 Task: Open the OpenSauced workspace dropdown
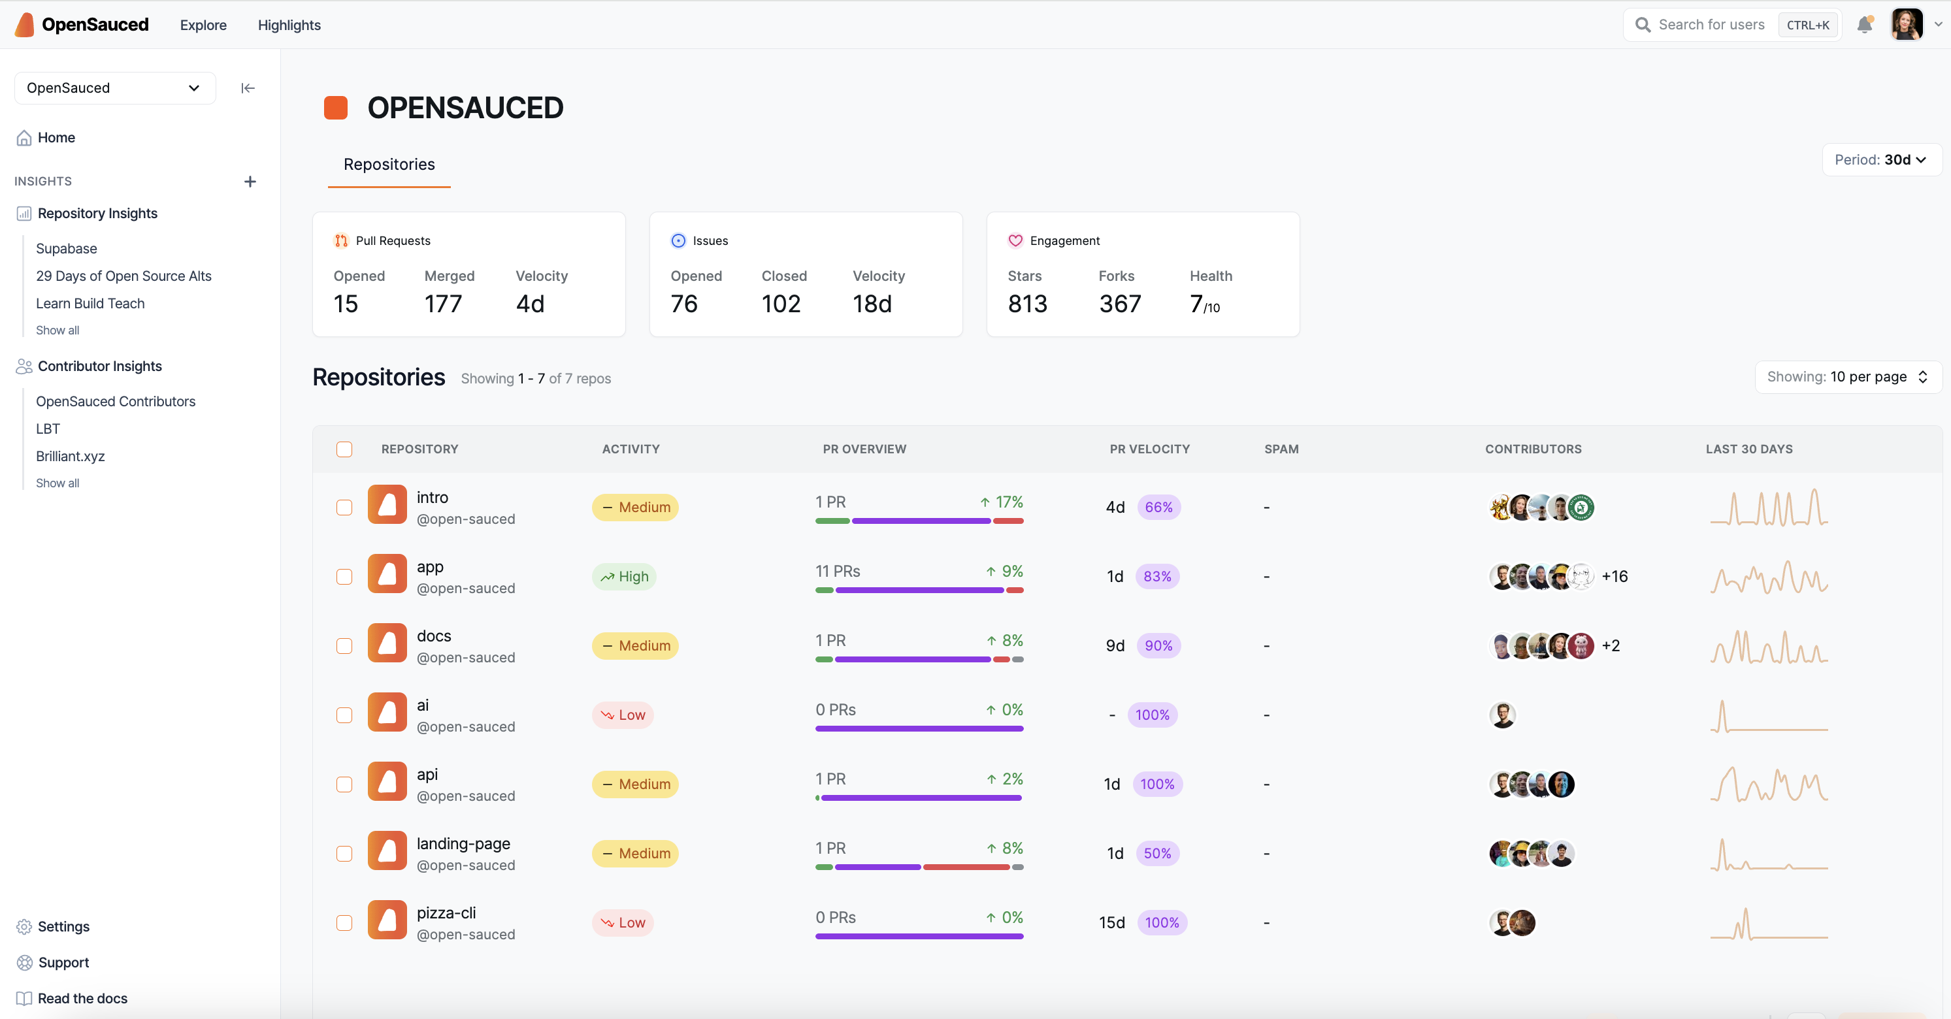[114, 88]
